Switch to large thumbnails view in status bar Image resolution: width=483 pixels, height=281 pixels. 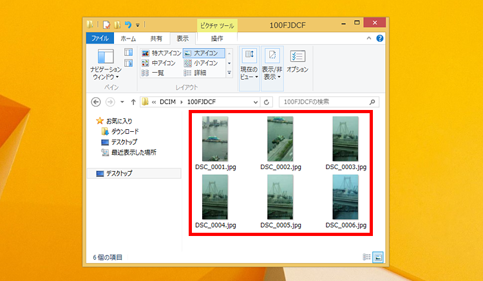pos(377,257)
